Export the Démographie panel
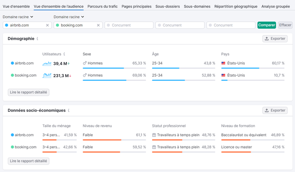Viewport: 295px width, 172px height. 275,39
